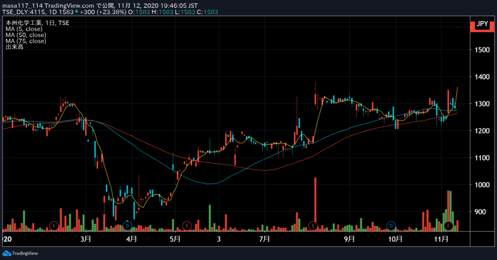The height and width of the screenshot is (260, 497).
Task: Open the February earnings E marker
Action: point(54,226)
